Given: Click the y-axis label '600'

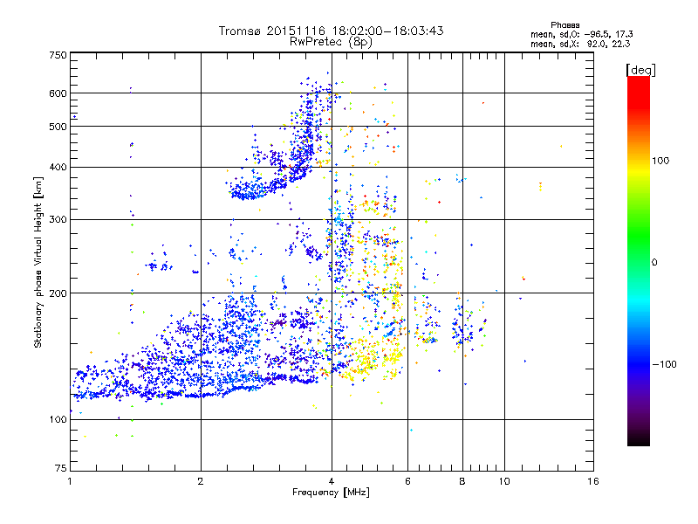Looking at the screenshot, I should 58,93.
